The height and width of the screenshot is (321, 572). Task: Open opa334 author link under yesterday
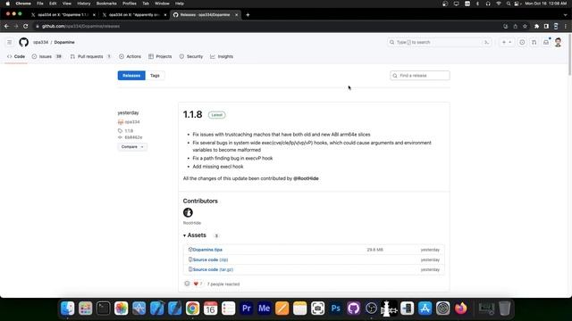[x=132, y=122]
